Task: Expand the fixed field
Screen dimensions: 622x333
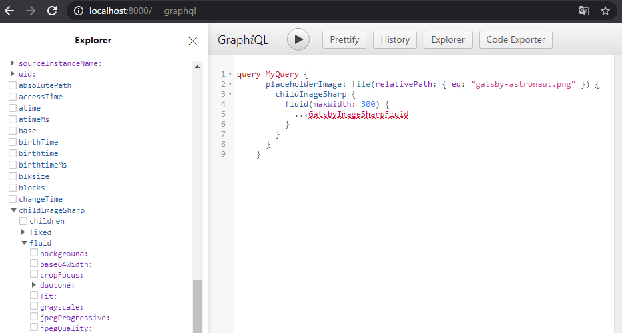Action: [23, 232]
